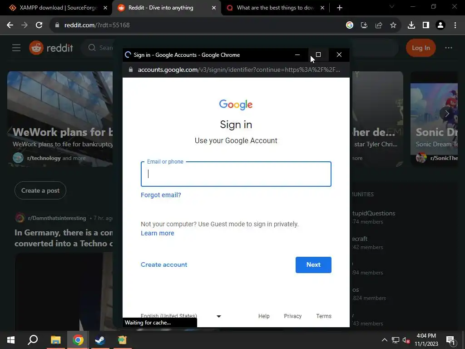Open Windows search from the taskbar

coord(33,340)
